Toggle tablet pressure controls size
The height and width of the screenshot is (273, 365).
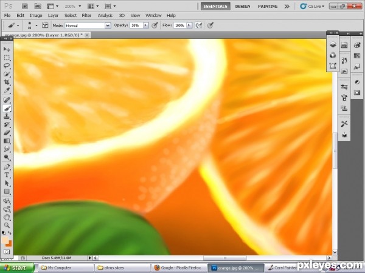coord(210,25)
